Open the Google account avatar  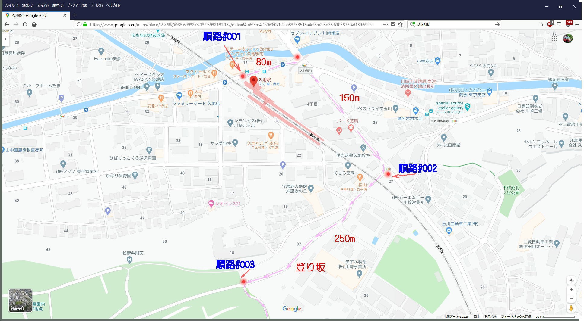[x=568, y=39]
